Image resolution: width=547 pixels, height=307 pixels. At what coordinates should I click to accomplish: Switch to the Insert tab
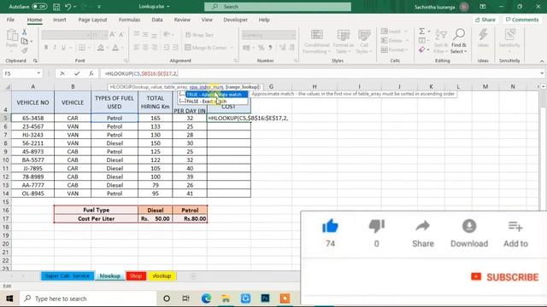(x=60, y=20)
